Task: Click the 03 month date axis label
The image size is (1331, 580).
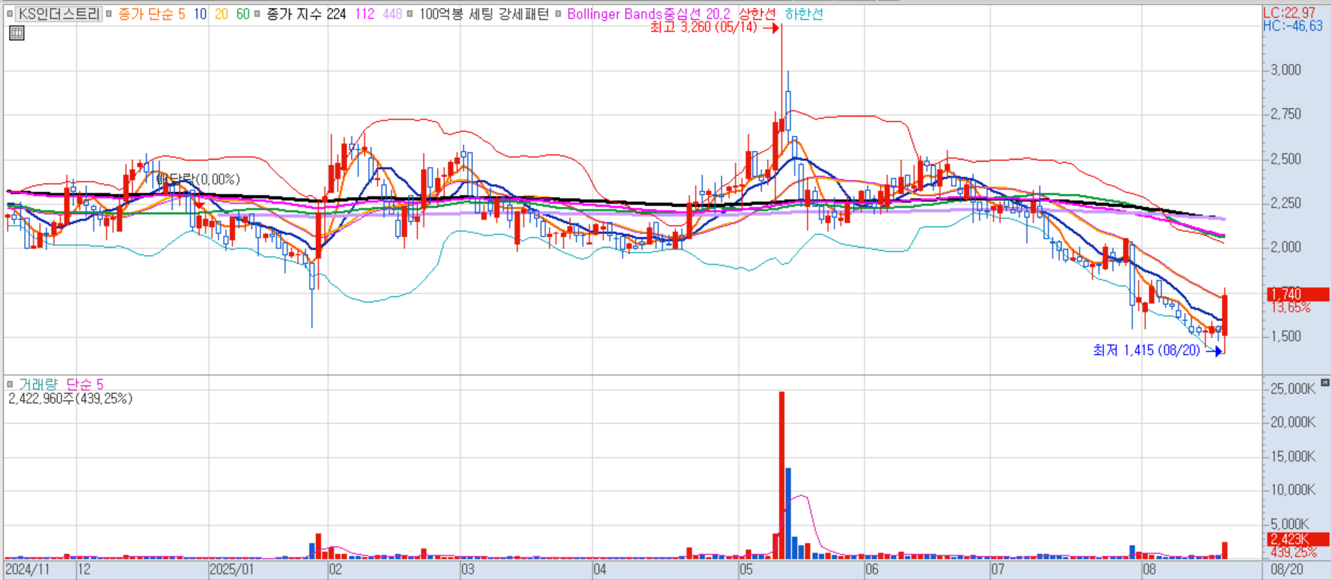Action: (x=467, y=570)
